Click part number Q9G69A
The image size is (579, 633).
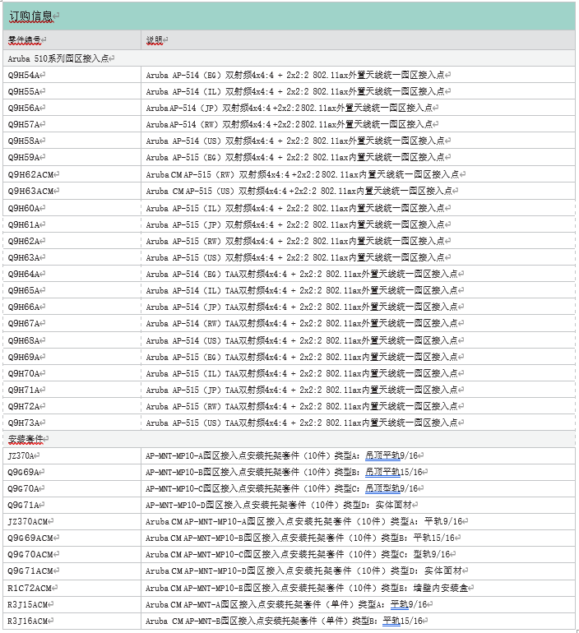(x=23, y=473)
